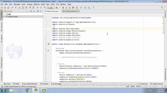Toggle the Structure tool window side tab
Screen dimensions: 167x93
pos(2,27)
